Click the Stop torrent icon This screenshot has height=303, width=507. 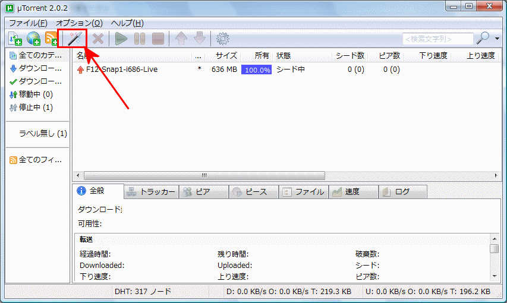[158, 39]
